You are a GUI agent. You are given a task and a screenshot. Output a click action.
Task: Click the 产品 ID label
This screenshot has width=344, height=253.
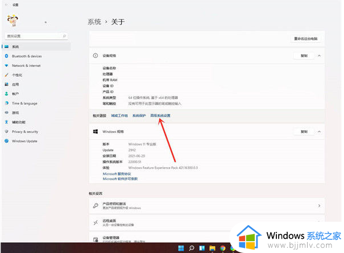tap(108, 92)
